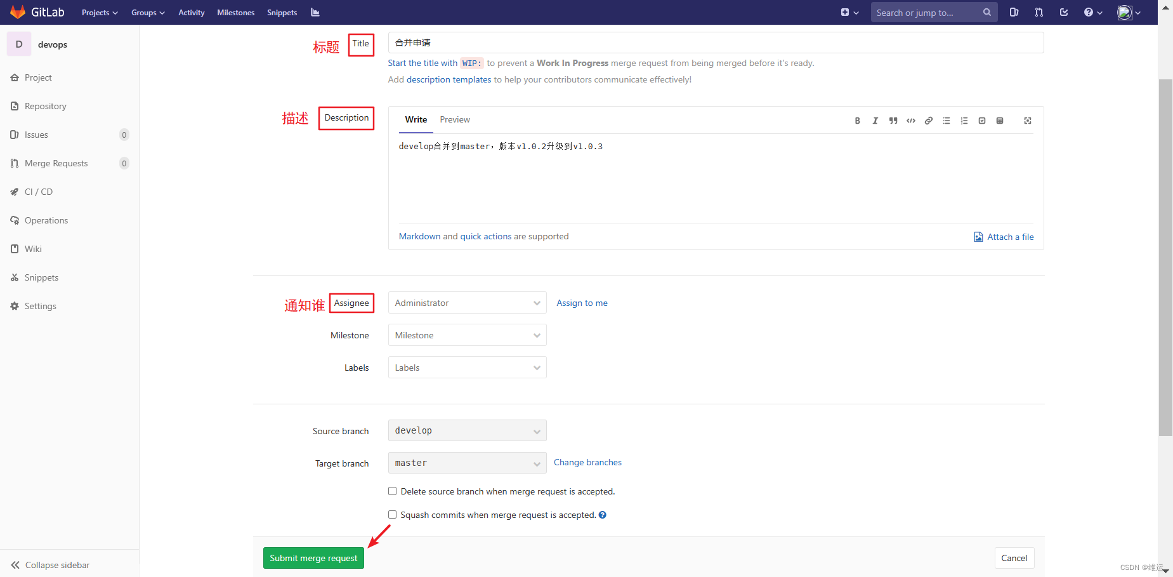Apply bold text formatting icon
The height and width of the screenshot is (577, 1173).
click(858, 121)
